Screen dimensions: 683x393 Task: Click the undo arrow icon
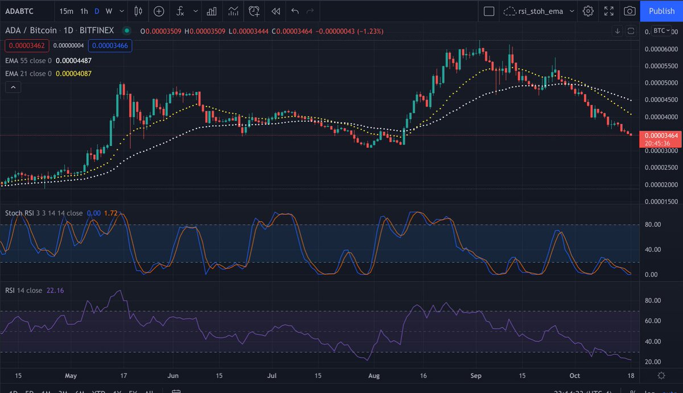tap(295, 11)
